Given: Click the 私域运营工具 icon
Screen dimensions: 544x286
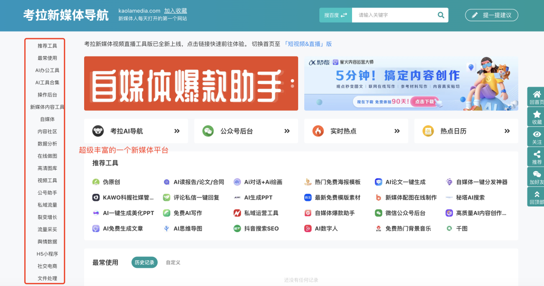Looking at the screenshot, I should pyautogui.click(x=237, y=213).
